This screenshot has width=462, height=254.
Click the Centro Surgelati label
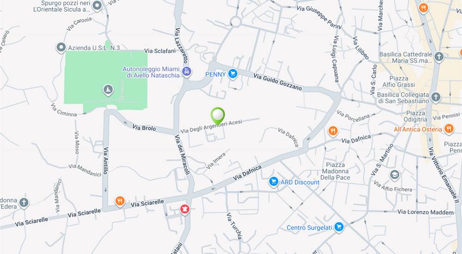click(310, 228)
